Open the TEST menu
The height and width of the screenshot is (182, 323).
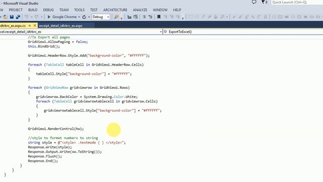pos(94,10)
